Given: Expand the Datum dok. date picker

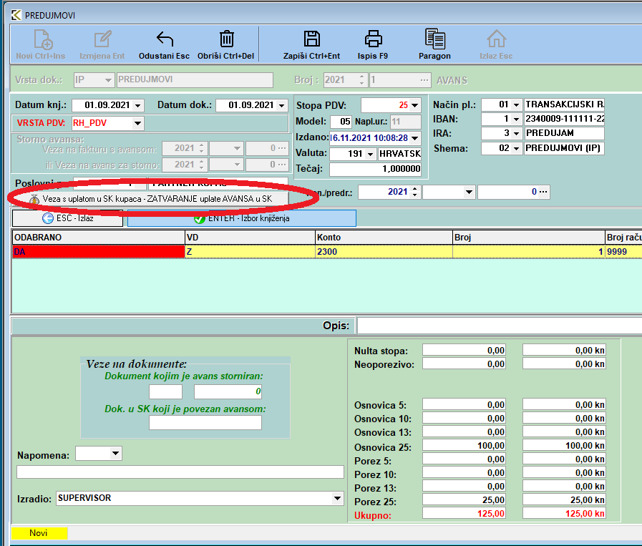Looking at the screenshot, I should point(281,105).
